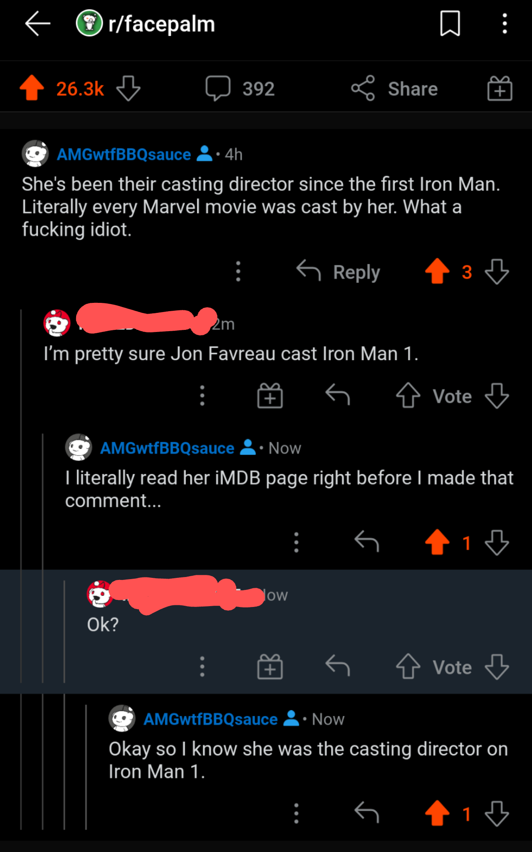This screenshot has width=532, height=852.
Task: Reply to the casting director comment
Action: (x=338, y=272)
